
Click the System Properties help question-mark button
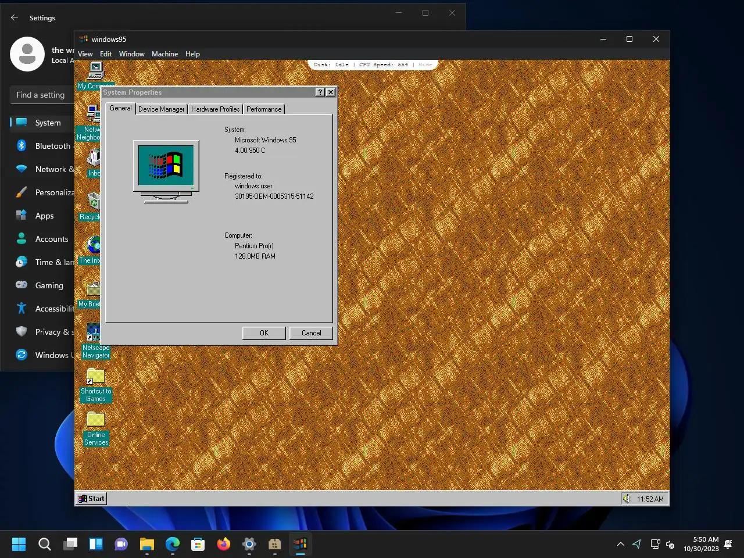(x=320, y=92)
